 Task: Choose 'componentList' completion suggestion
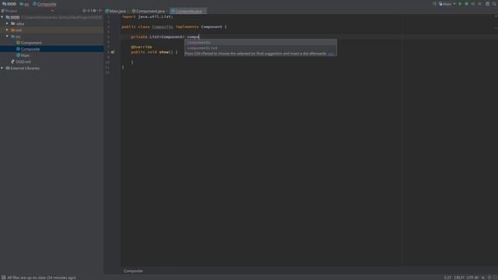pyautogui.click(x=261, y=48)
